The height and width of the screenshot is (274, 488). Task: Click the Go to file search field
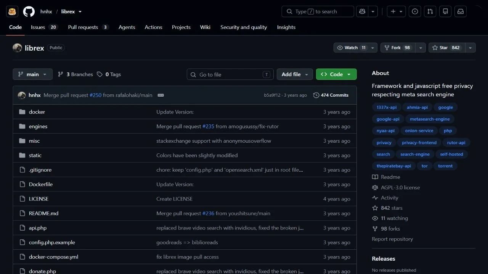[230, 74]
